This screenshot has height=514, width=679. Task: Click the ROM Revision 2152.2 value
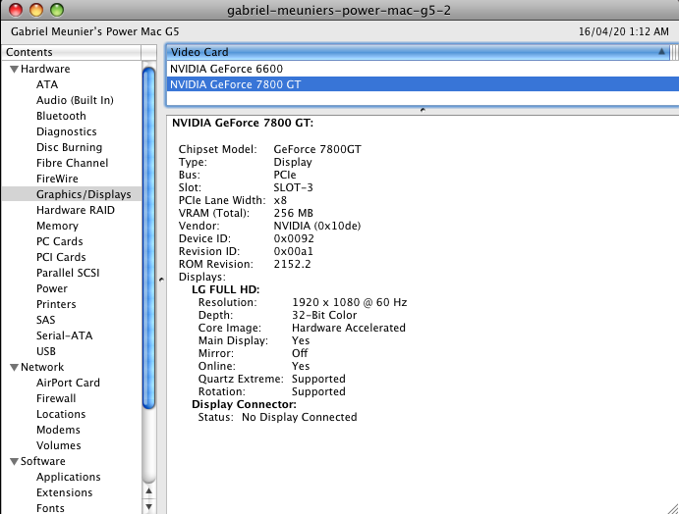292,264
